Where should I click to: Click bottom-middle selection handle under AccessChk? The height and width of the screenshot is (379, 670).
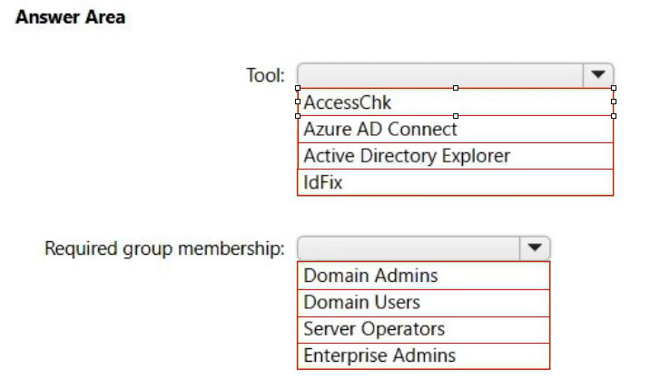pos(456,116)
